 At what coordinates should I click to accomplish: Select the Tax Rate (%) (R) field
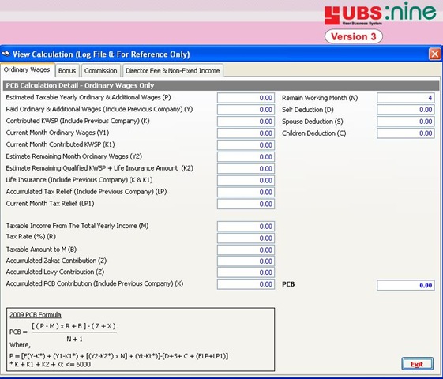pyautogui.click(x=246, y=238)
